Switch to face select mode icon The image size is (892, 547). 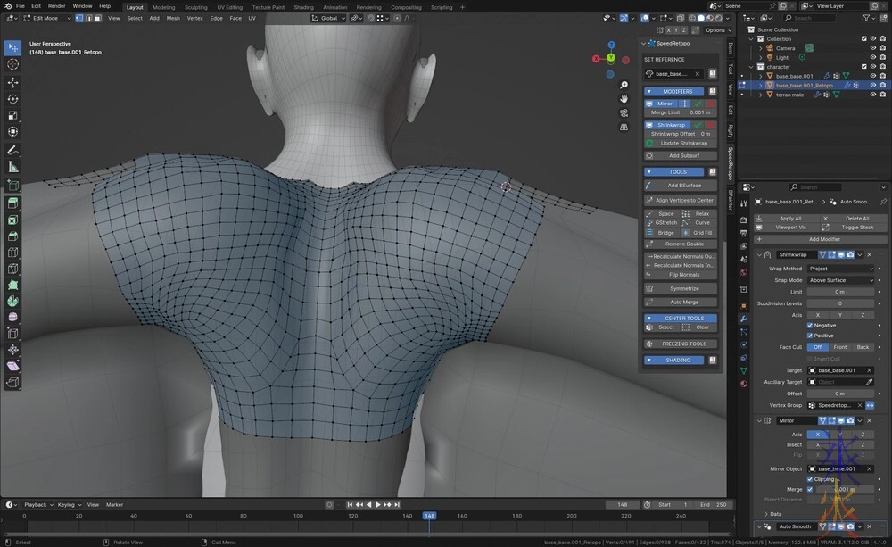click(95, 18)
